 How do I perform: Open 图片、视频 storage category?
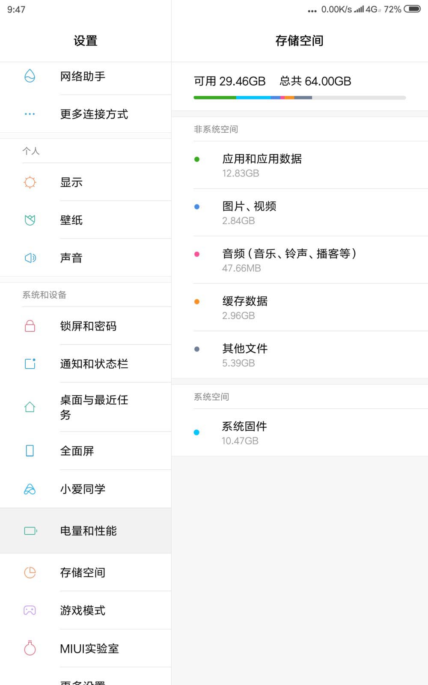point(249,212)
